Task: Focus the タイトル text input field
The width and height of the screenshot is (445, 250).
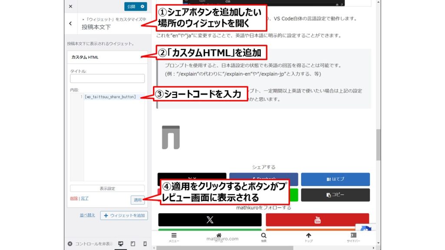Action: pos(107,79)
